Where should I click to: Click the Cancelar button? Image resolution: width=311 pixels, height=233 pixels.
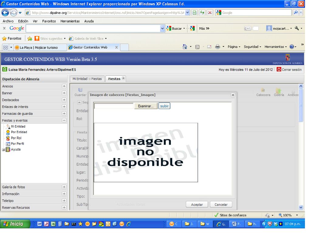pos(221,204)
